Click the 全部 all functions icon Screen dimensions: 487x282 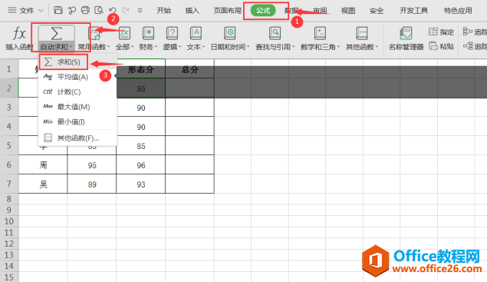pos(124,33)
